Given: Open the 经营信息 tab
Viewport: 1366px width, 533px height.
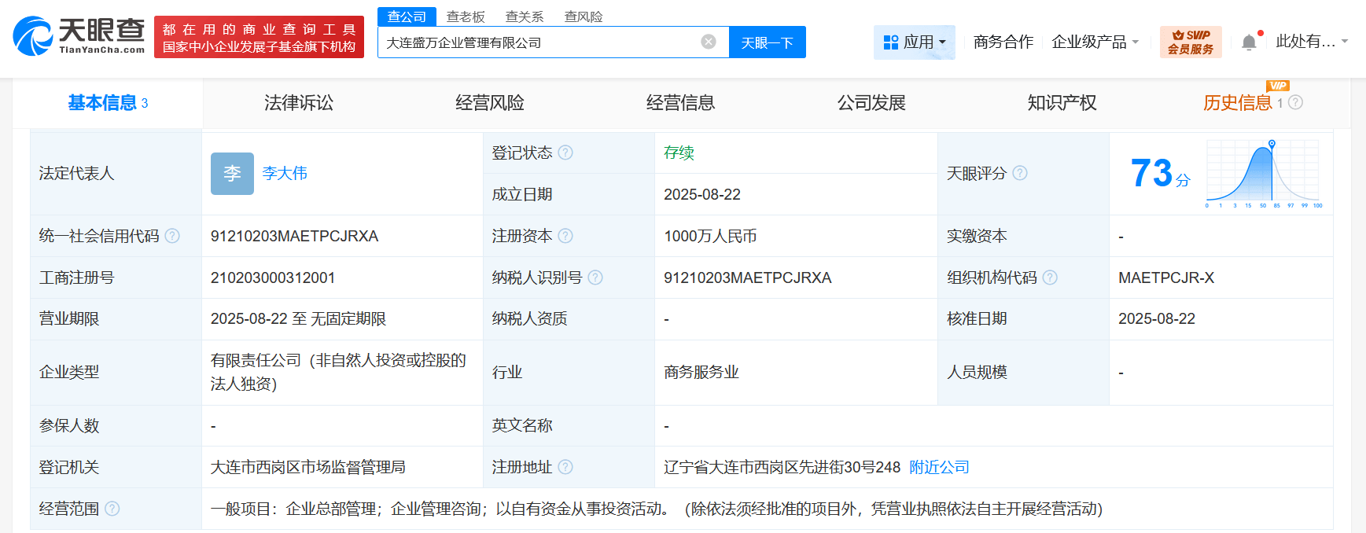Looking at the screenshot, I should tap(681, 103).
